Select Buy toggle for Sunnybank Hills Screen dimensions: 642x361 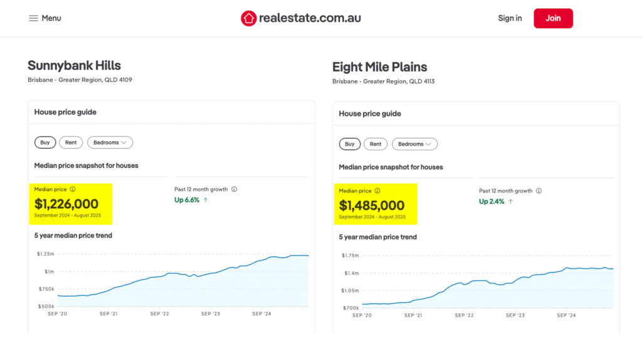tap(45, 143)
